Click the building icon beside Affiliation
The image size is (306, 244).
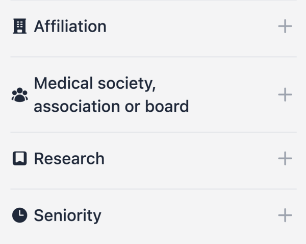point(19,27)
